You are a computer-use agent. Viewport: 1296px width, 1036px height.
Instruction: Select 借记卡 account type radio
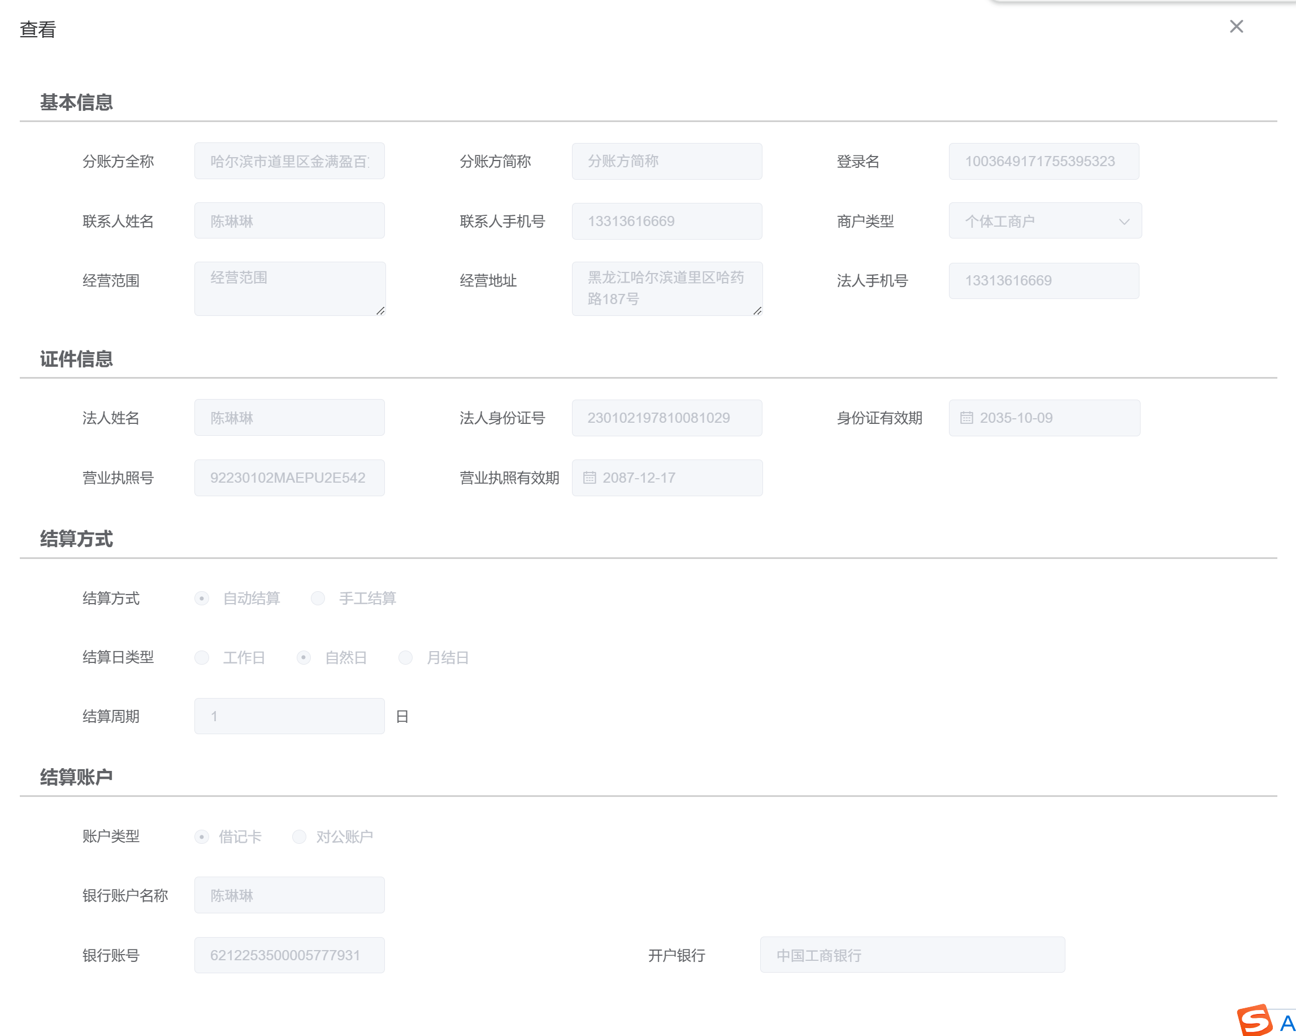pyautogui.click(x=202, y=836)
